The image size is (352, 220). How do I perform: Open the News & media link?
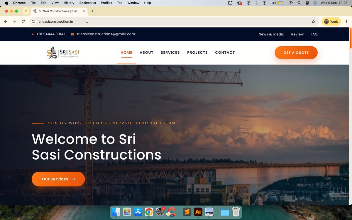(x=271, y=34)
